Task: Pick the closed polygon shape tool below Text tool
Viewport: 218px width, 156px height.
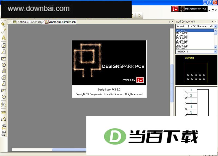Action: (x=4, y=45)
